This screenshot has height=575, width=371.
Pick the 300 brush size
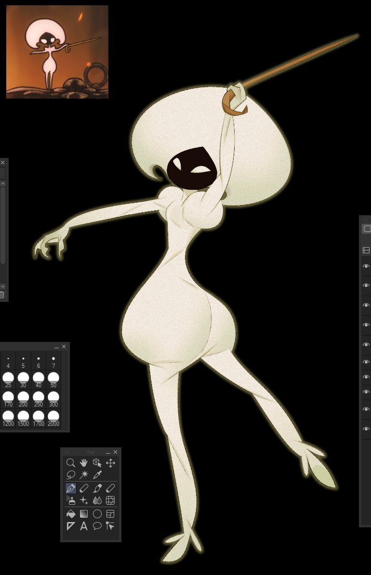[53, 399]
